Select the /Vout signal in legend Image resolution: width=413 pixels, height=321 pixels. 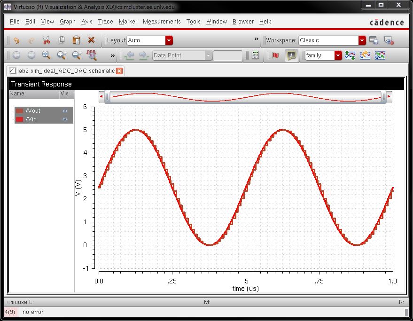pyautogui.click(x=33, y=111)
